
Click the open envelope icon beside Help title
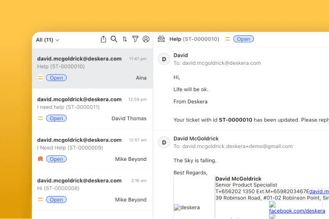coord(161,39)
